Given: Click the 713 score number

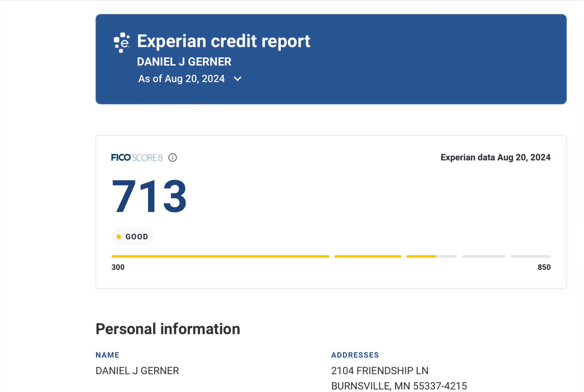Looking at the screenshot, I should 149,196.
